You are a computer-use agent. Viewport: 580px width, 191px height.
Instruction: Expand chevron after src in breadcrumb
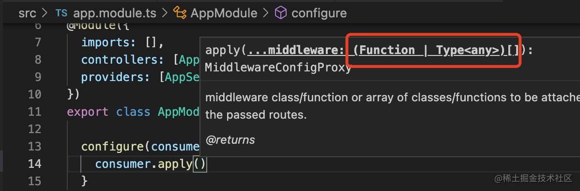coord(45,14)
